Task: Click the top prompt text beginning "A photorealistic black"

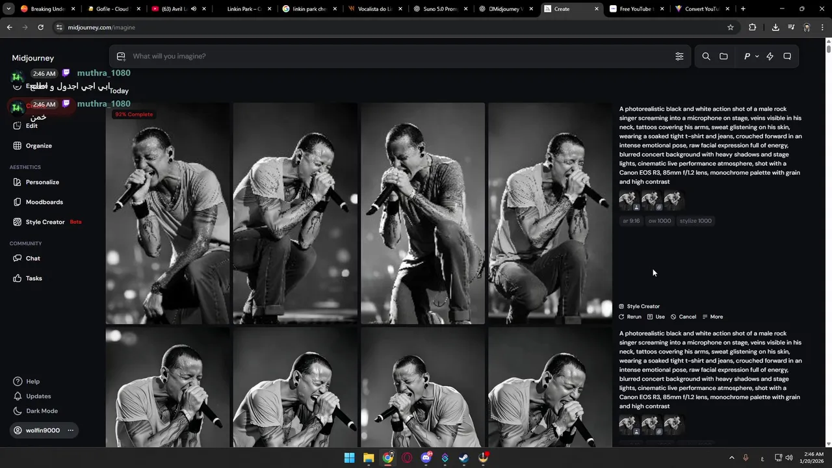Action: [x=710, y=146]
